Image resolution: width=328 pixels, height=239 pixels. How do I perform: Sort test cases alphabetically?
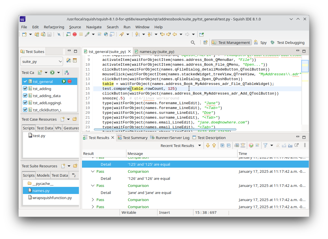coord(67,72)
